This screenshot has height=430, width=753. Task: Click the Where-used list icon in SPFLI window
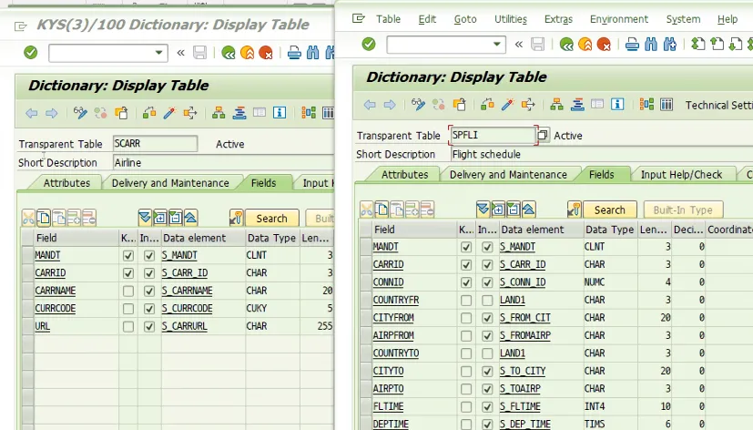(528, 104)
